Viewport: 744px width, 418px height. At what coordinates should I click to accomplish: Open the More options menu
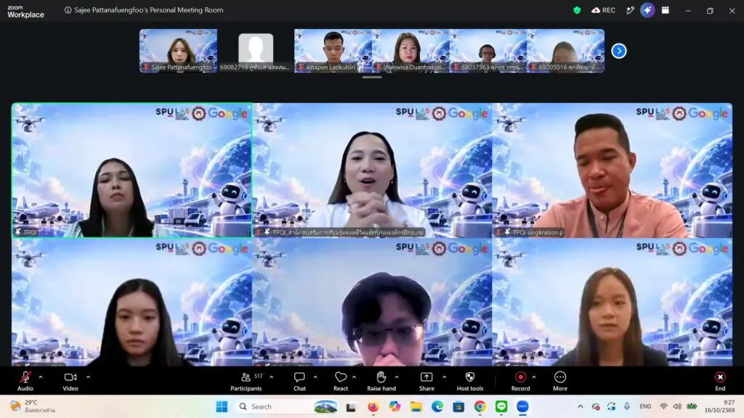(560, 381)
